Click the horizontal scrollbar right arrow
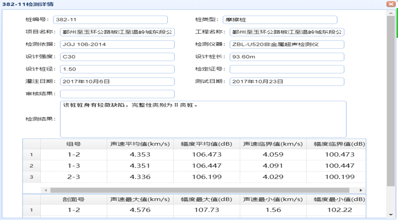Image resolution: width=398 pixels, height=220 pixels. point(362,190)
